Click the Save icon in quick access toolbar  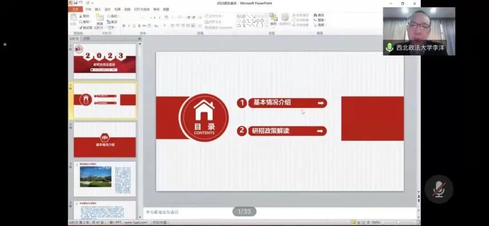[x=76, y=3]
